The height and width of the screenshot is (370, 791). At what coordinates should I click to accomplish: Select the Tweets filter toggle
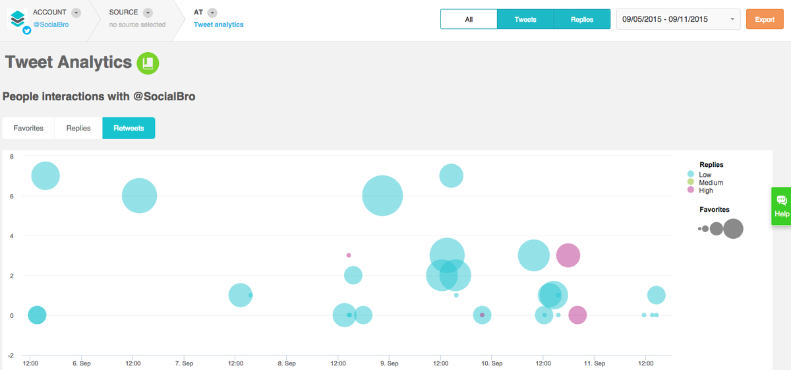[525, 19]
